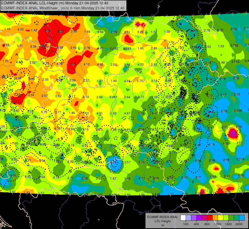Viewport: 249px width, 229px height.
Task: Click the 0.848 wind shear value
Action: (x=238, y=111)
